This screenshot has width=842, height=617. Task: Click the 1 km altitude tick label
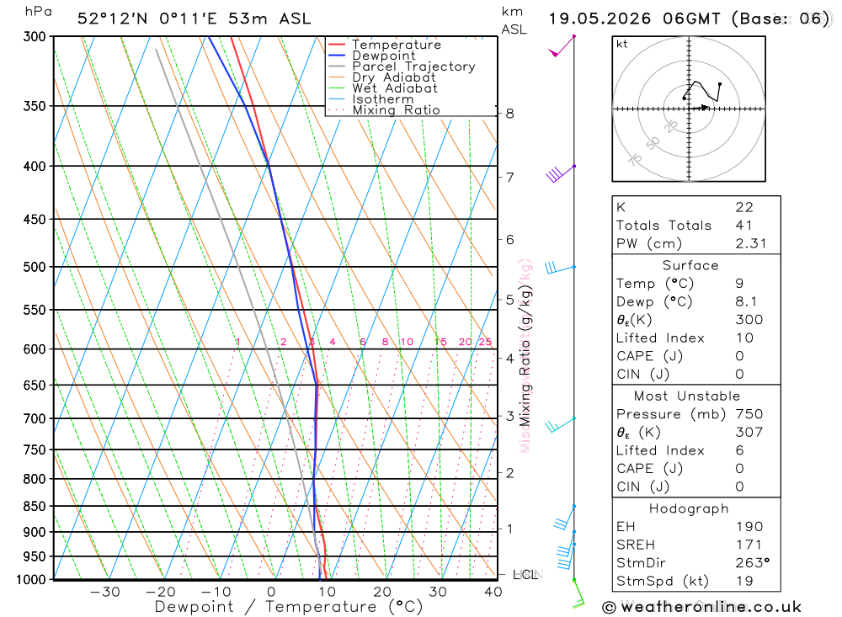pyautogui.click(x=509, y=529)
